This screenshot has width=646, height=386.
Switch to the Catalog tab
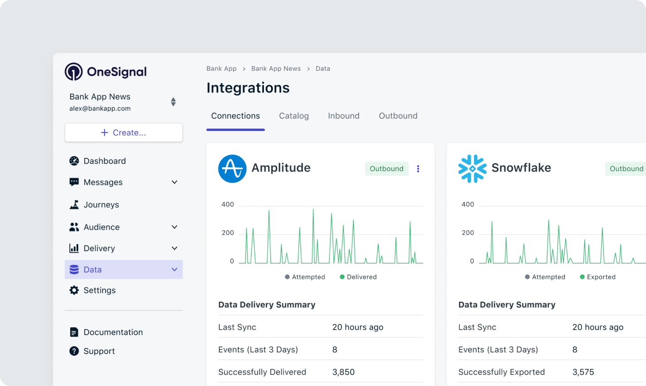294,116
